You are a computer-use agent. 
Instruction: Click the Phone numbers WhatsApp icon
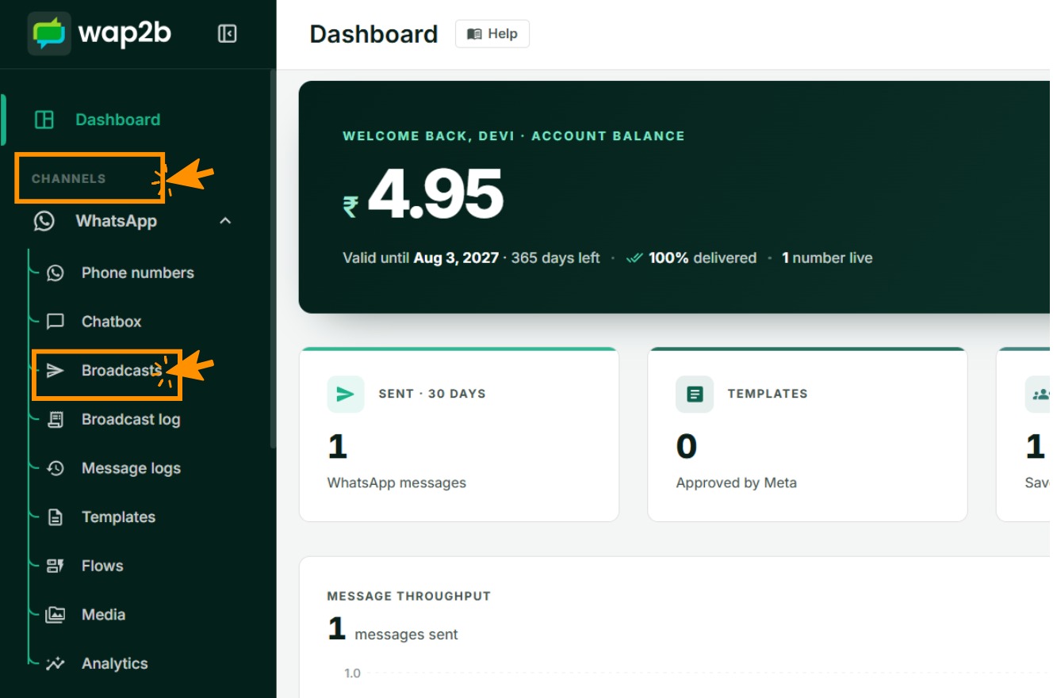pyautogui.click(x=55, y=273)
